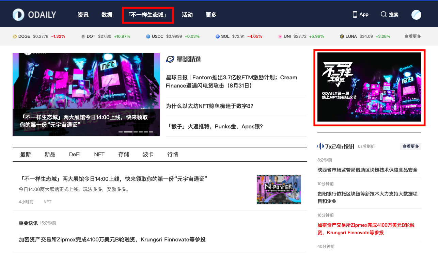
Task: Click USDC price $0.9999
Action: (x=174, y=36)
